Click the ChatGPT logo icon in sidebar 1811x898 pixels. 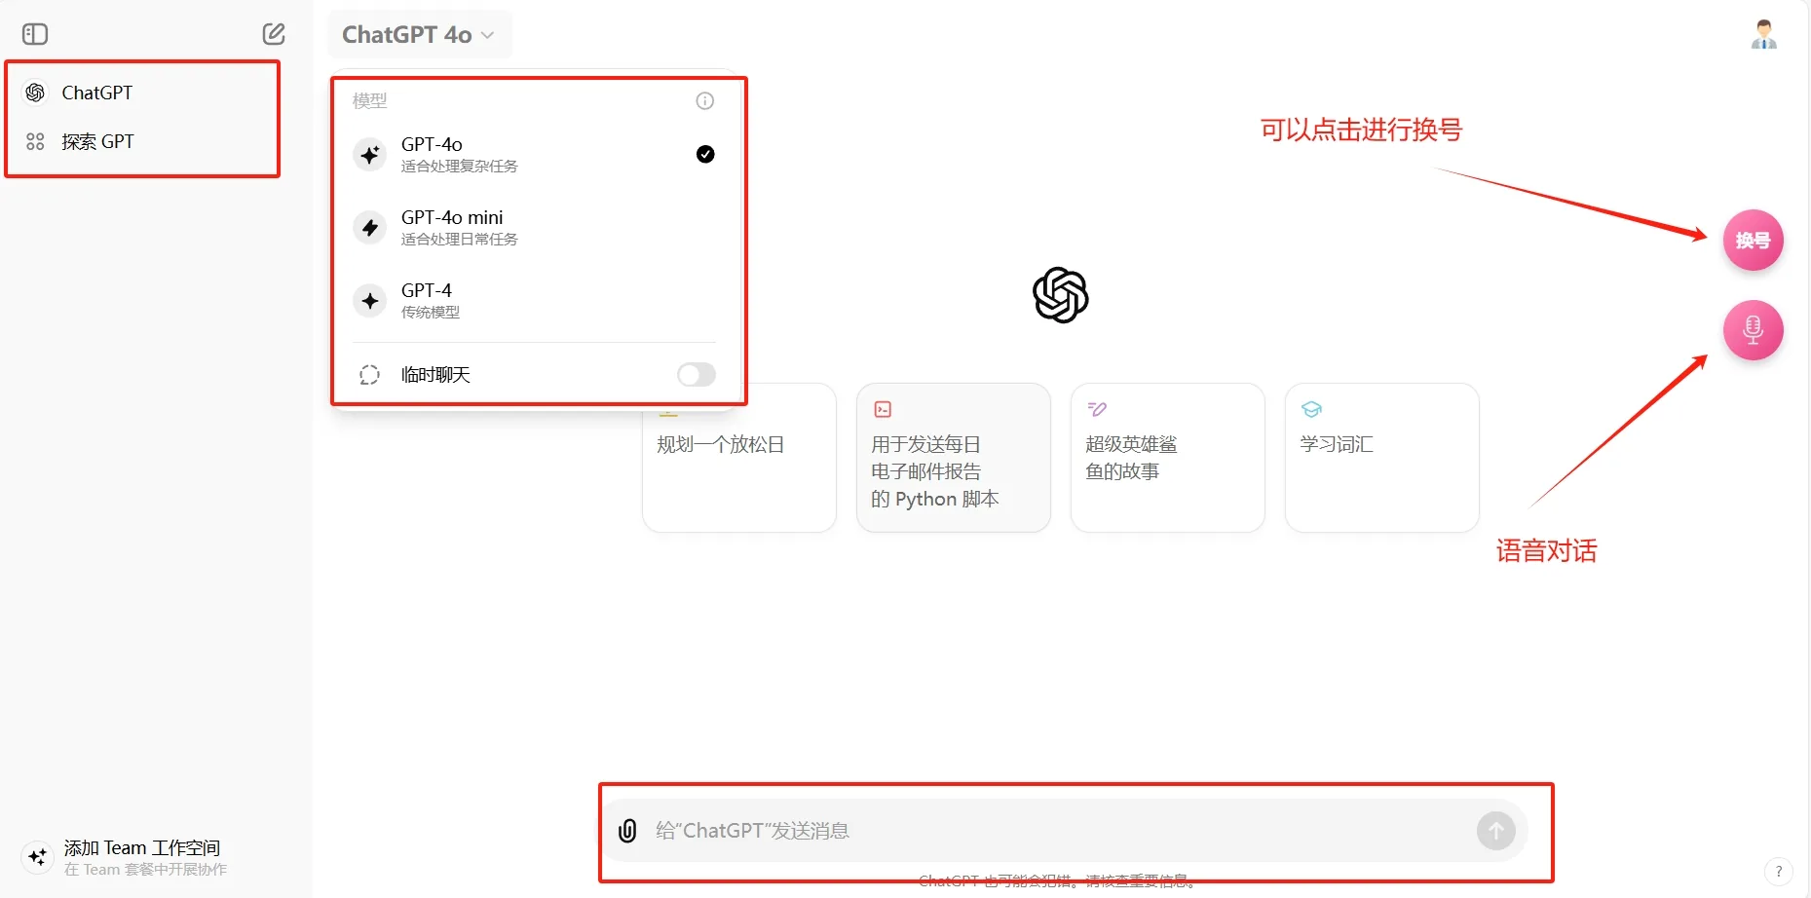(x=35, y=93)
